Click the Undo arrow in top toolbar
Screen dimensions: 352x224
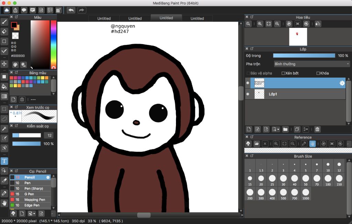pos(71,10)
